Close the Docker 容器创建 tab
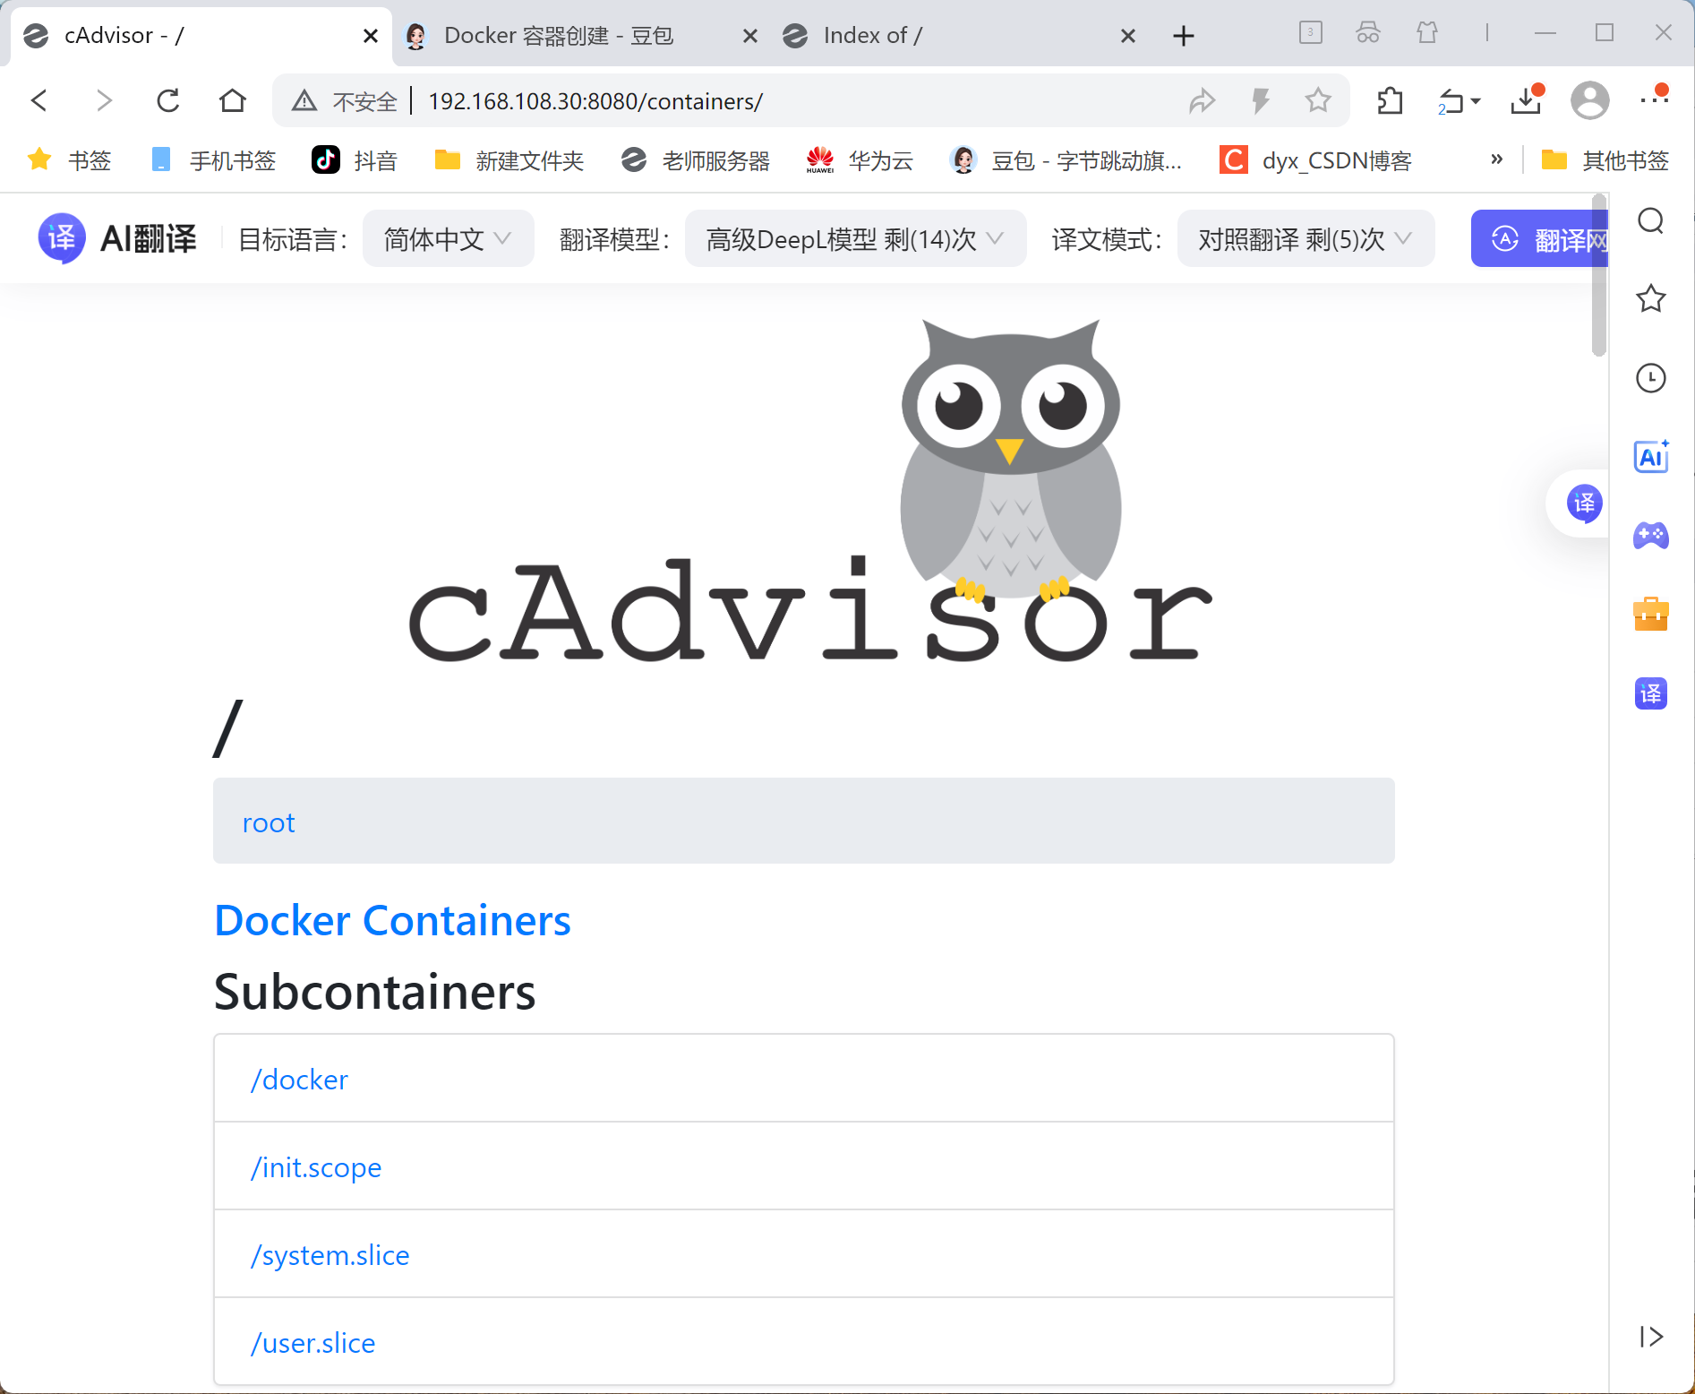1695x1394 pixels. point(750,36)
